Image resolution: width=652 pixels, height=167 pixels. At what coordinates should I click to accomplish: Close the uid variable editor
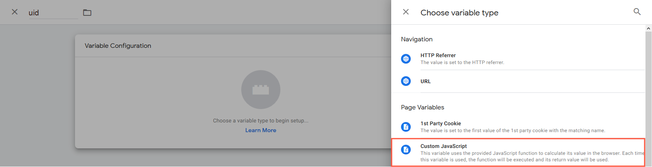click(15, 12)
